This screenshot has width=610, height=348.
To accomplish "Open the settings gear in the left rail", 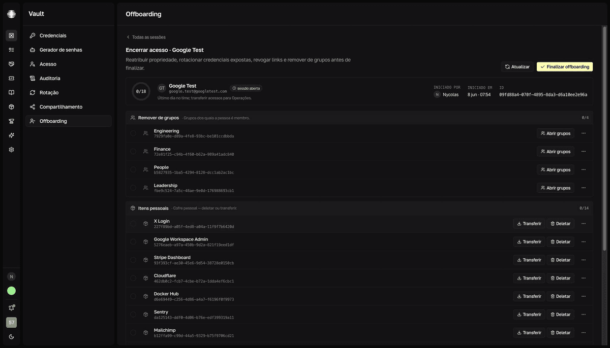I will click(11, 150).
